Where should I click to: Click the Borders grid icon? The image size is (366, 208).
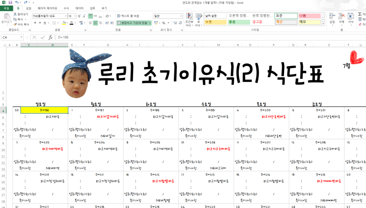pyautogui.click(x=54, y=23)
